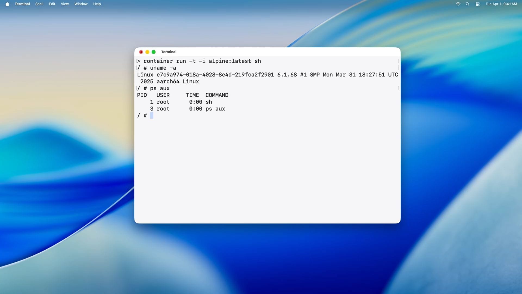Open Control Center in the menu bar
This screenshot has height=294, width=522.
coord(477,4)
